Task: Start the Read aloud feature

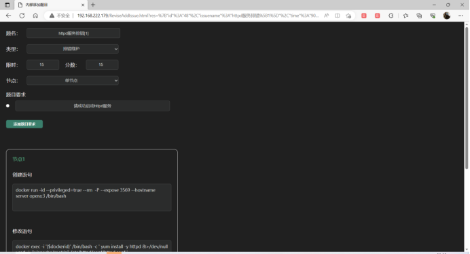Action: [x=327, y=16]
